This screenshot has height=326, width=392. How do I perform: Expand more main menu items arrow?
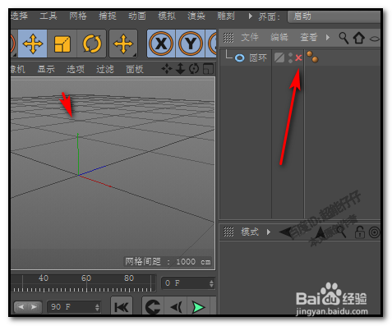250,16
